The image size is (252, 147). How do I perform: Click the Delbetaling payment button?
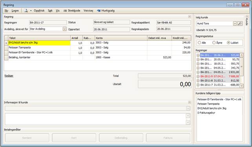[121, 138]
